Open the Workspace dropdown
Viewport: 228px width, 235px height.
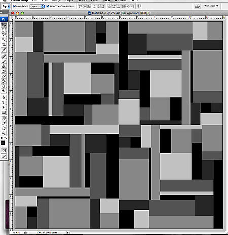211,6
